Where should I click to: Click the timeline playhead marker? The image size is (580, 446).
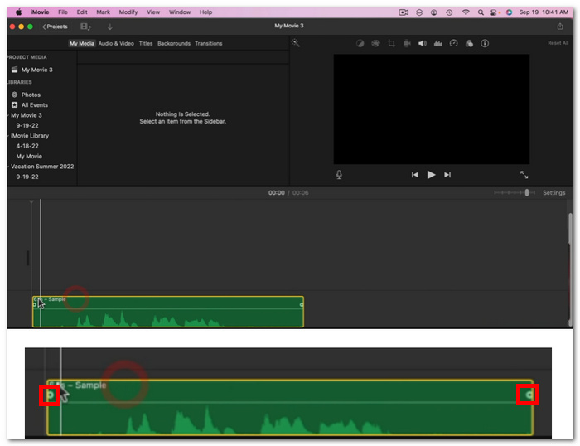(31, 202)
